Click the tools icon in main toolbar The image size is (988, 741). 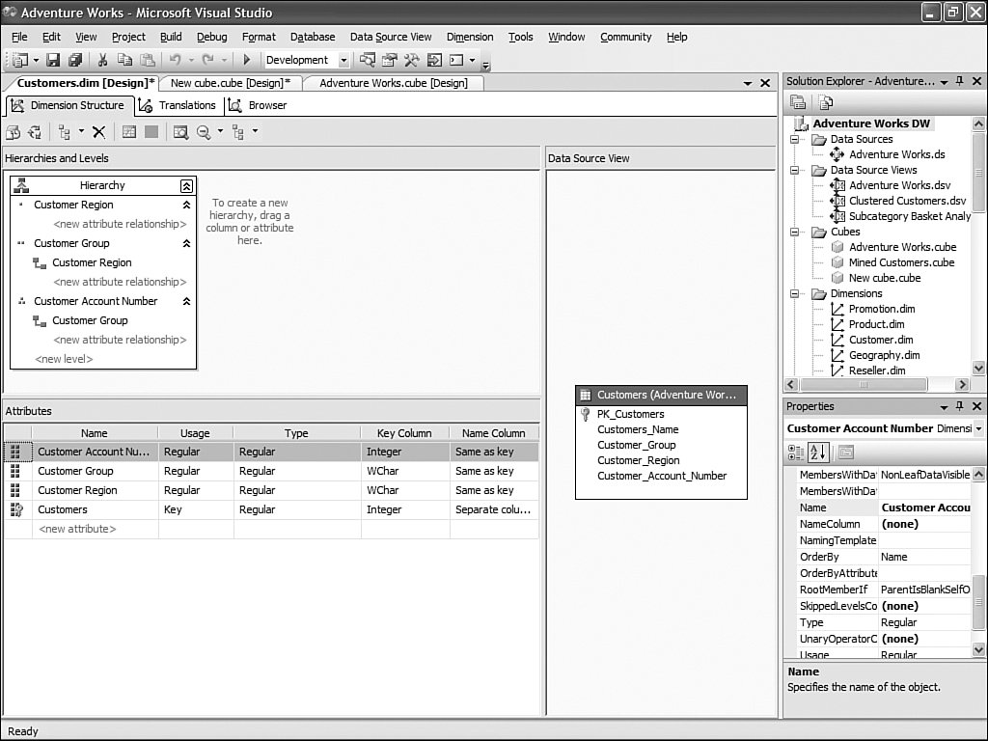412,60
